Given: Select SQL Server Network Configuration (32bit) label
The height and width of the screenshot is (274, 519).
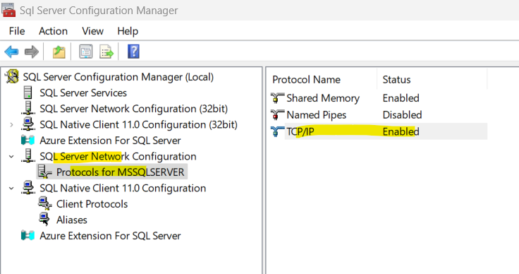Looking at the screenshot, I should (134, 109).
